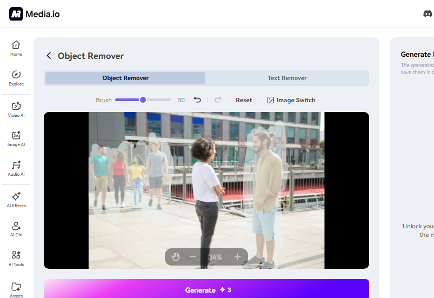
Task: Open Audio AI in the sidebar
Action: pos(16,168)
